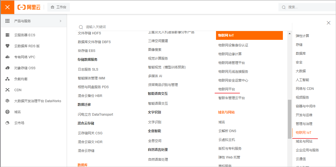Select 物联网 IoT category on right
The height and width of the screenshot is (167, 336).
[304, 132]
